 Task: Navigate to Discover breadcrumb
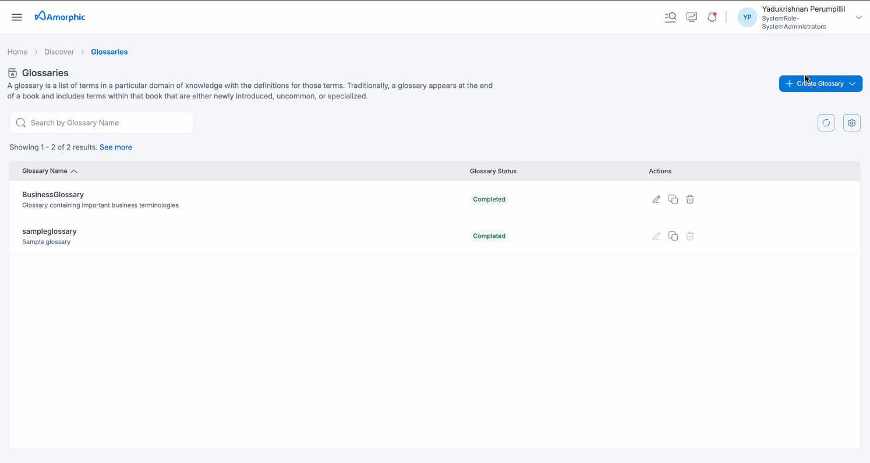[x=59, y=52]
